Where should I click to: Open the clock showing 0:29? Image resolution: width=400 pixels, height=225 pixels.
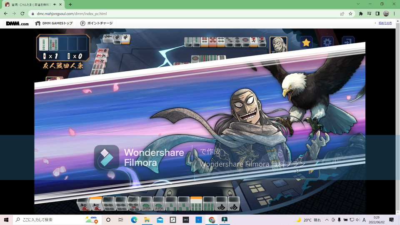coord(377,220)
